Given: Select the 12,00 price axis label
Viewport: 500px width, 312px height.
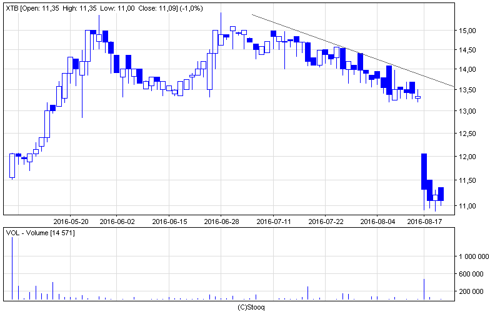Looking at the screenshot, I should point(467,157).
